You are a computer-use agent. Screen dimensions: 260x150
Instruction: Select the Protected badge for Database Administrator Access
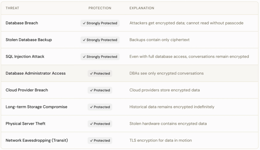[x=100, y=74]
